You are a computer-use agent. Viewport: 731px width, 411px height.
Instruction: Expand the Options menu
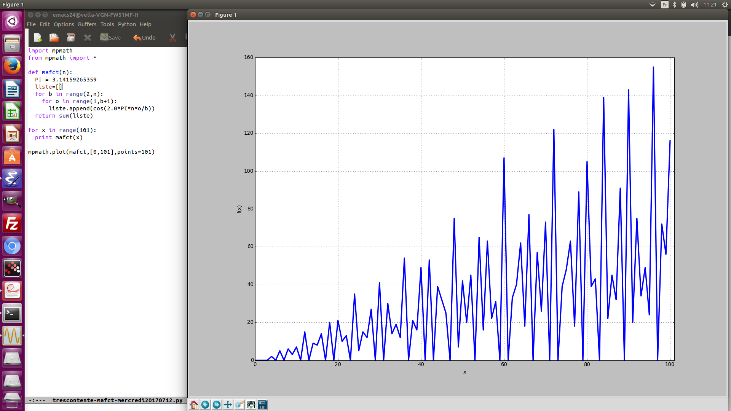64,24
